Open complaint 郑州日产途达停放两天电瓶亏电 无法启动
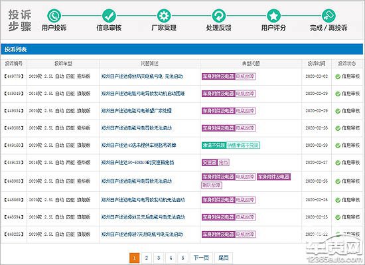 (142, 76)
